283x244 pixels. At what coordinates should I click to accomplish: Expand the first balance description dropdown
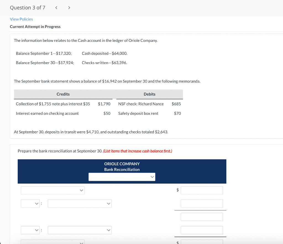click(x=53, y=190)
